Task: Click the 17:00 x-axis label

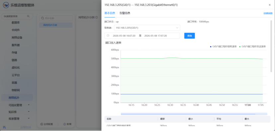Action: 248,105
